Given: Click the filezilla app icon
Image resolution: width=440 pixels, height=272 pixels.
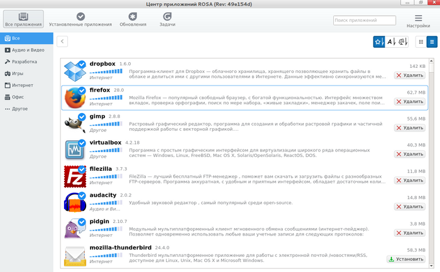Looking at the screenshot, I should pos(75,177).
